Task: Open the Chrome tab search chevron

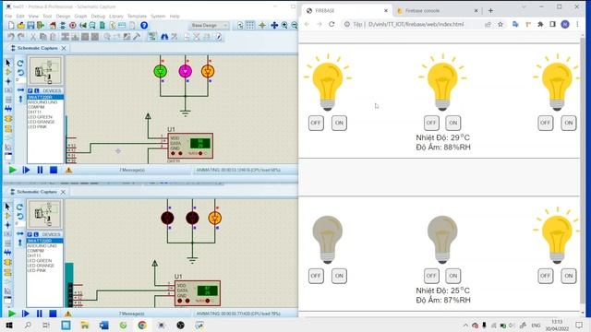Action: [x=524, y=6]
